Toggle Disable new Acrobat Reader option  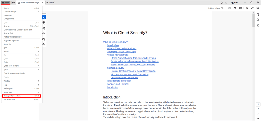(14, 73)
